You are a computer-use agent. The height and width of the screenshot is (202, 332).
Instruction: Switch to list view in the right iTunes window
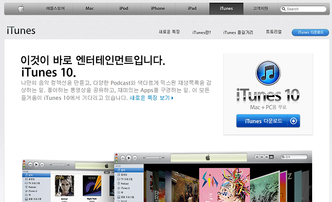click(257, 157)
